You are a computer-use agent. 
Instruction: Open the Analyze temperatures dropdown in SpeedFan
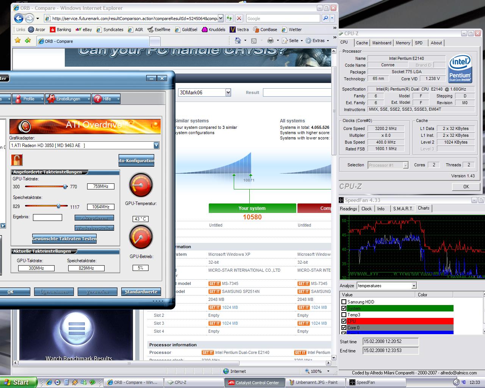pyautogui.click(x=414, y=286)
